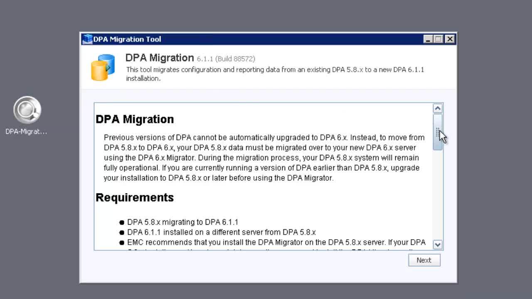Click the Next button
The image size is (532, 299).
tap(424, 260)
